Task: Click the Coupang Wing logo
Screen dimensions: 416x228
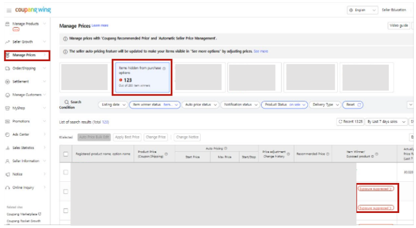Action: (33, 10)
